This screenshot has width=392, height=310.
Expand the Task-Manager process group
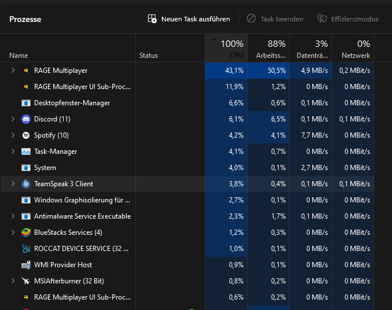coord(13,152)
